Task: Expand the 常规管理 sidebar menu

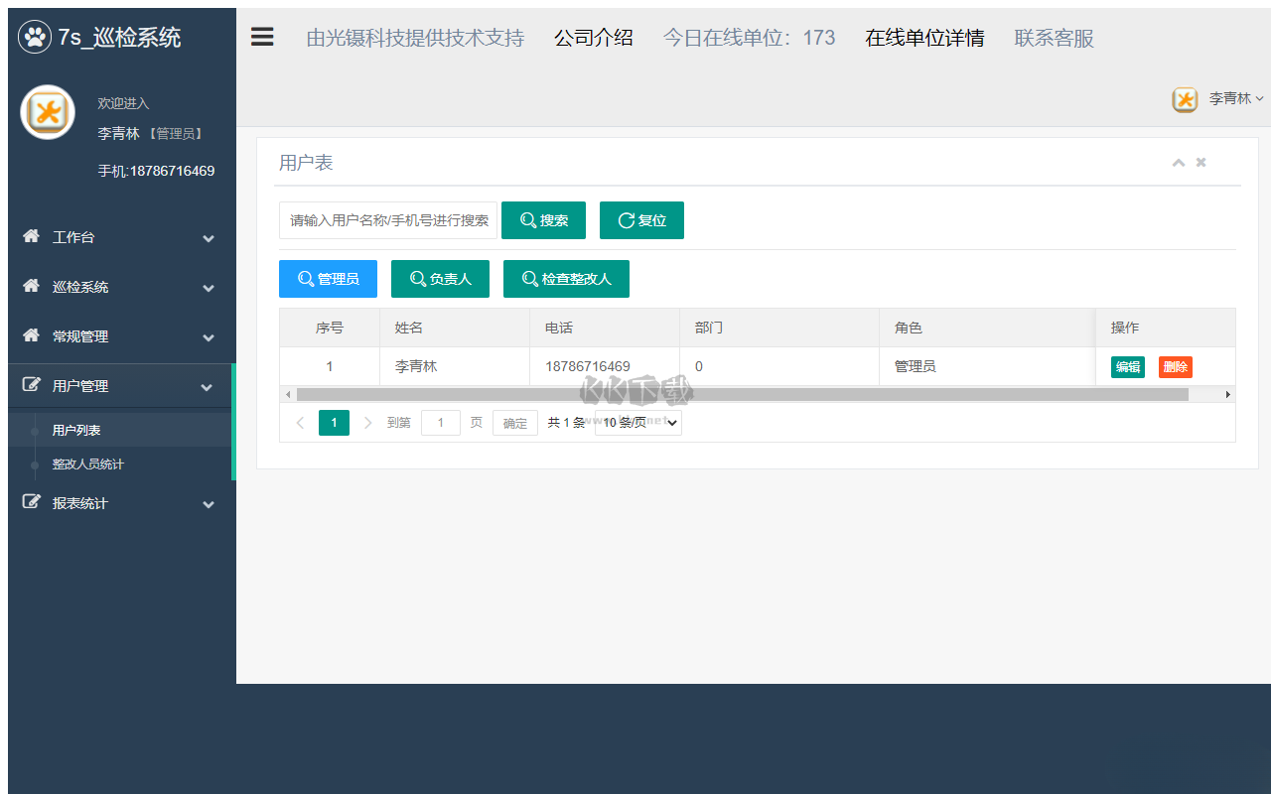Action: point(119,336)
